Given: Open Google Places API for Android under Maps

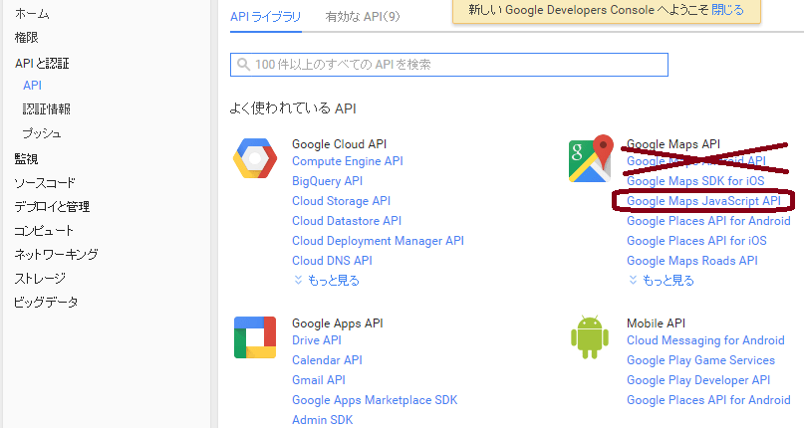Looking at the screenshot, I should (x=708, y=221).
